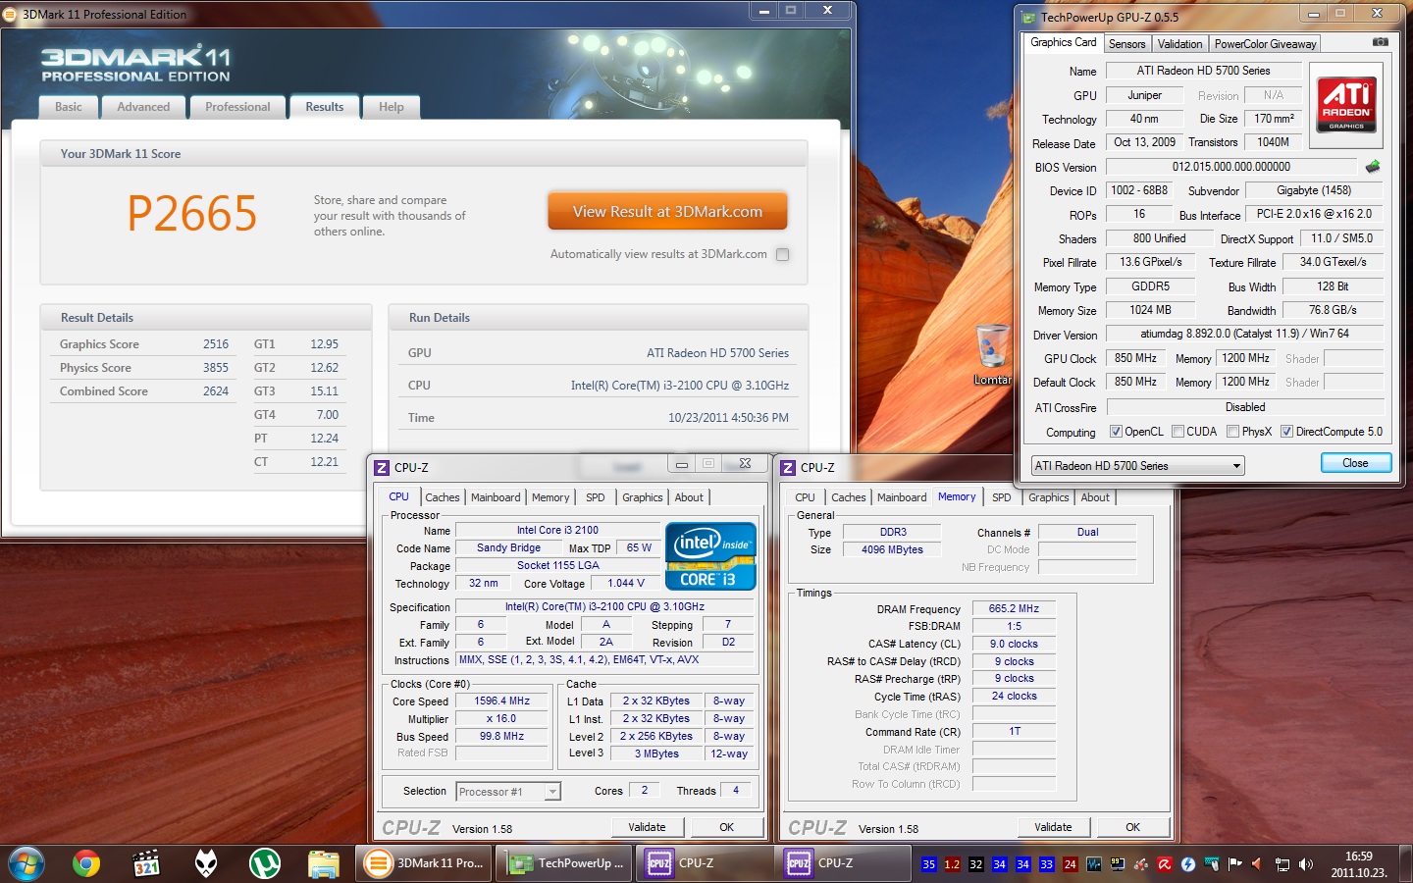Enable automatically view results at 3DMark.com
The height and width of the screenshot is (883, 1413).
[x=782, y=254]
